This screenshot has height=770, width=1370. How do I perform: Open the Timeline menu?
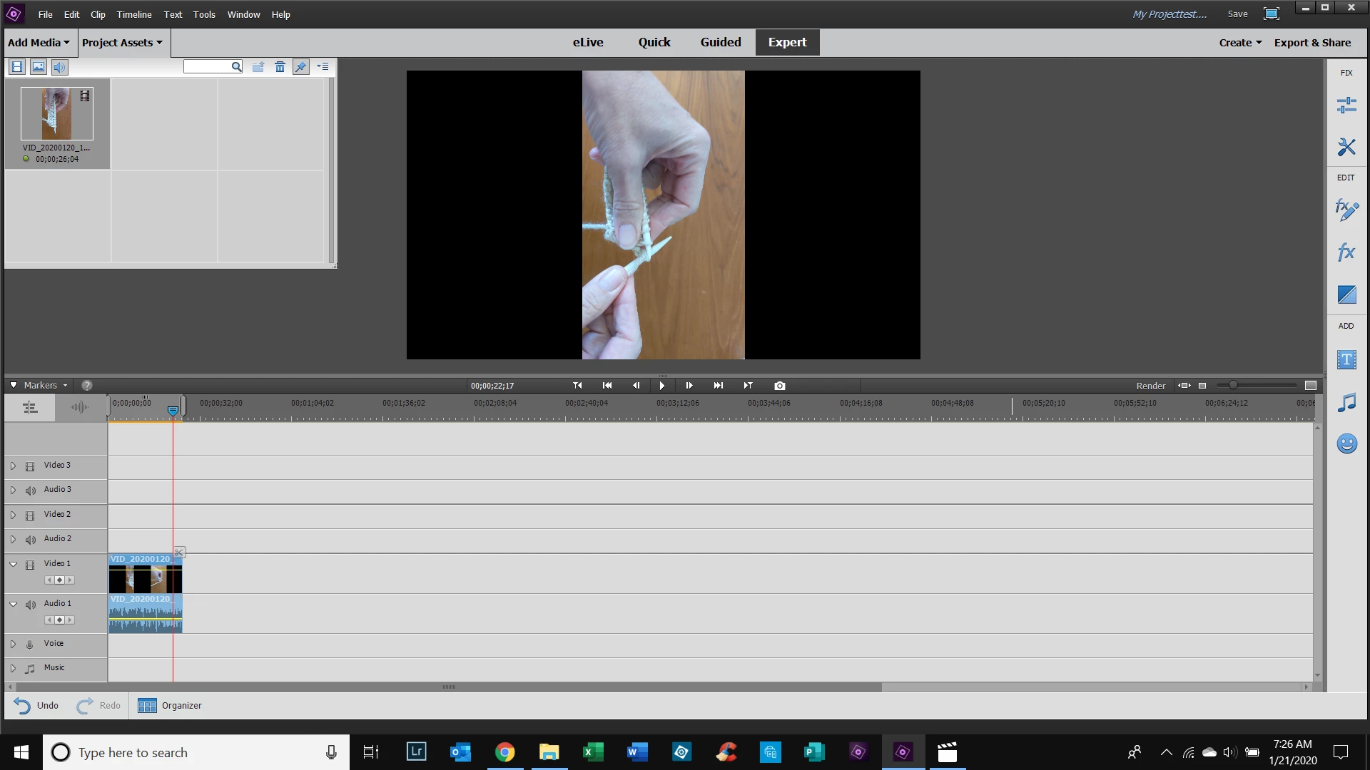(x=134, y=14)
